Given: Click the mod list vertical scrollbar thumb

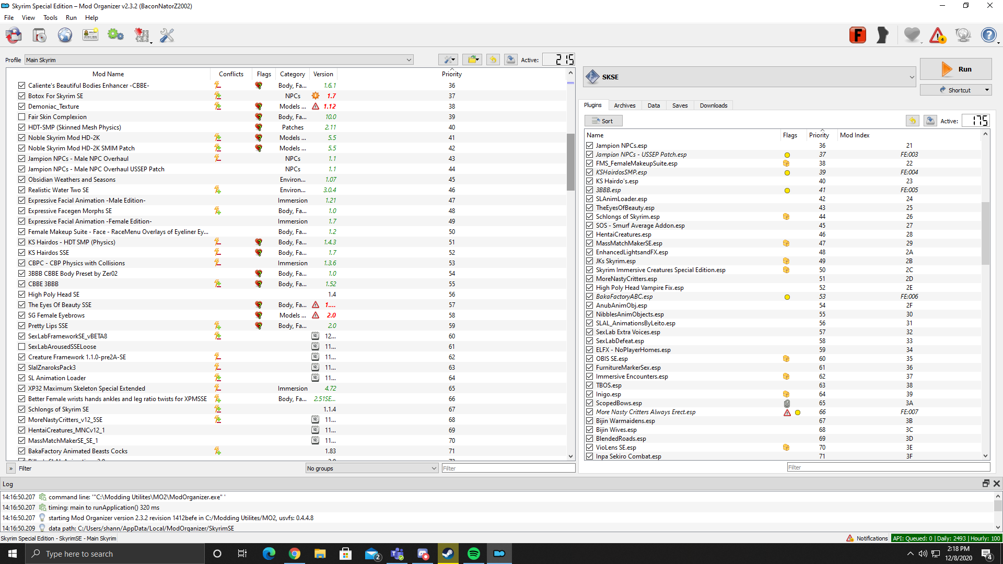Looking at the screenshot, I should (x=570, y=162).
